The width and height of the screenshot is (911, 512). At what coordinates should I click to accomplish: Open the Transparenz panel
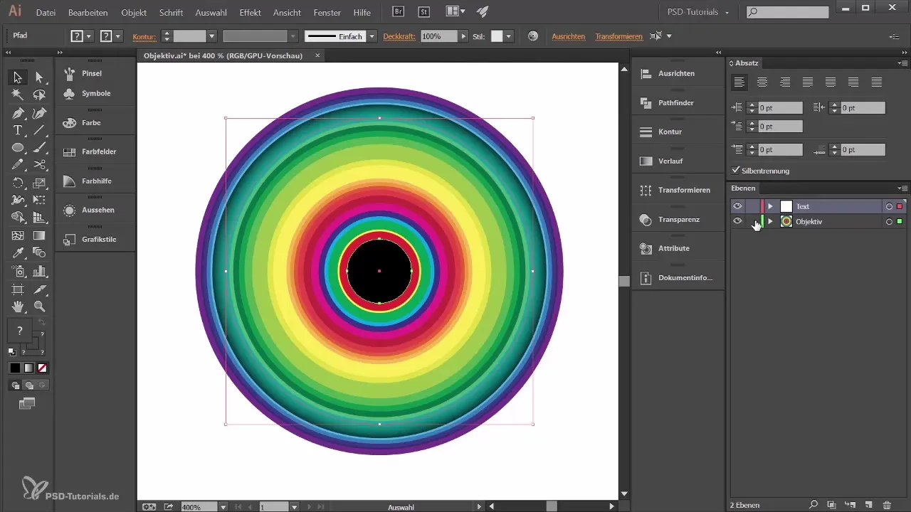coord(678,219)
